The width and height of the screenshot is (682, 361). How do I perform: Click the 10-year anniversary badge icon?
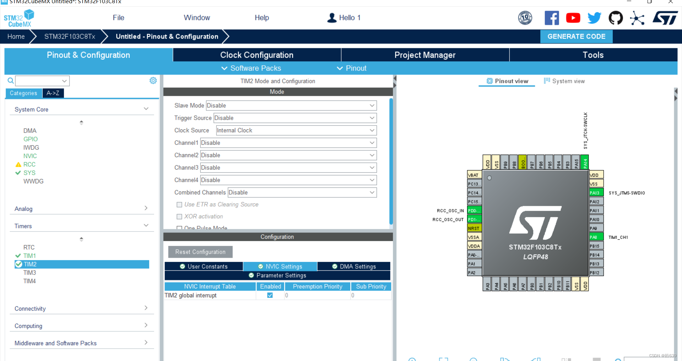pyautogui.click(x=525, y=18)
